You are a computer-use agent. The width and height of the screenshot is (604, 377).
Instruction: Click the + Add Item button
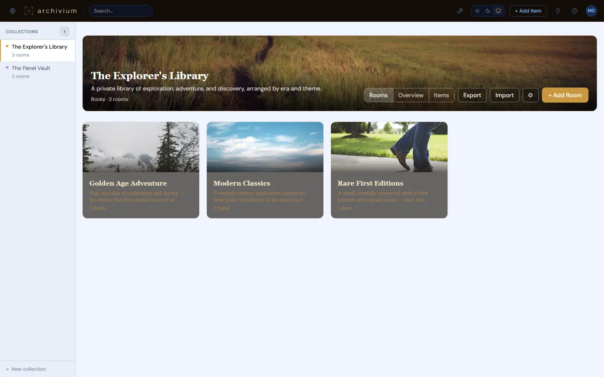pyautogui.click(x=528, y=11)
